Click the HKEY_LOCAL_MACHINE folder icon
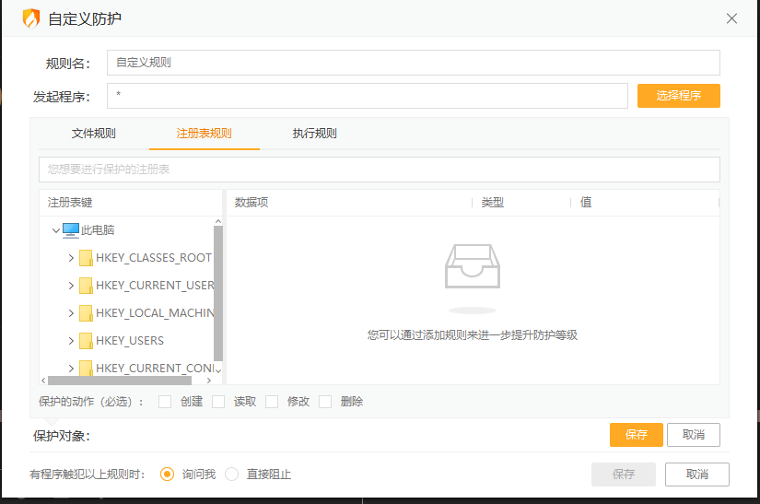The image size is (760, 504). pyautogui.click(x=86, y=313)
